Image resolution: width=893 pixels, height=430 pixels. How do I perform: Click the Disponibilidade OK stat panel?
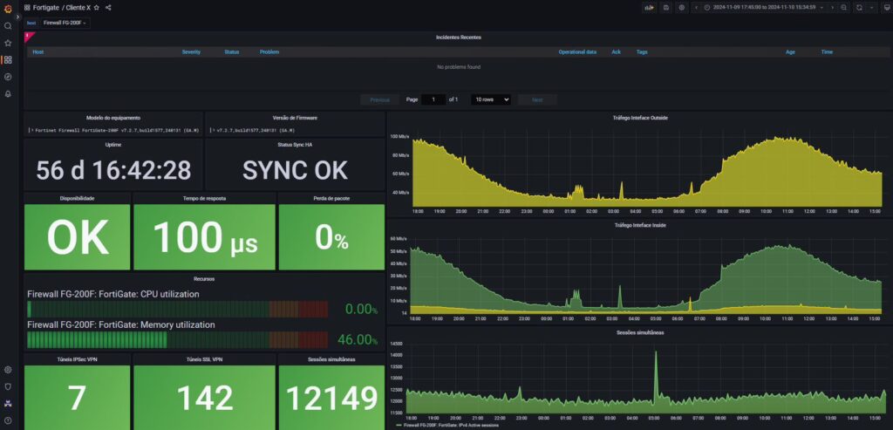click(78, 237)
